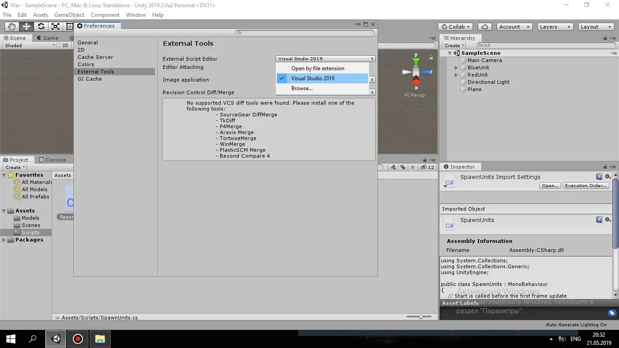
Task: Collapse SampleScene in Hierarchy
Action: (x=450, y=53)
